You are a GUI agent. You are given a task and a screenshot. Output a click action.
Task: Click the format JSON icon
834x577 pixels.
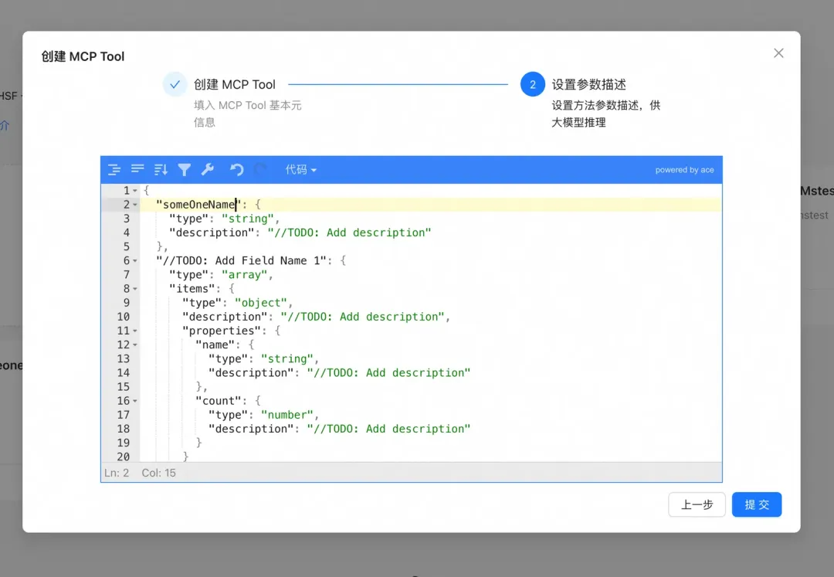coord(114,169)
